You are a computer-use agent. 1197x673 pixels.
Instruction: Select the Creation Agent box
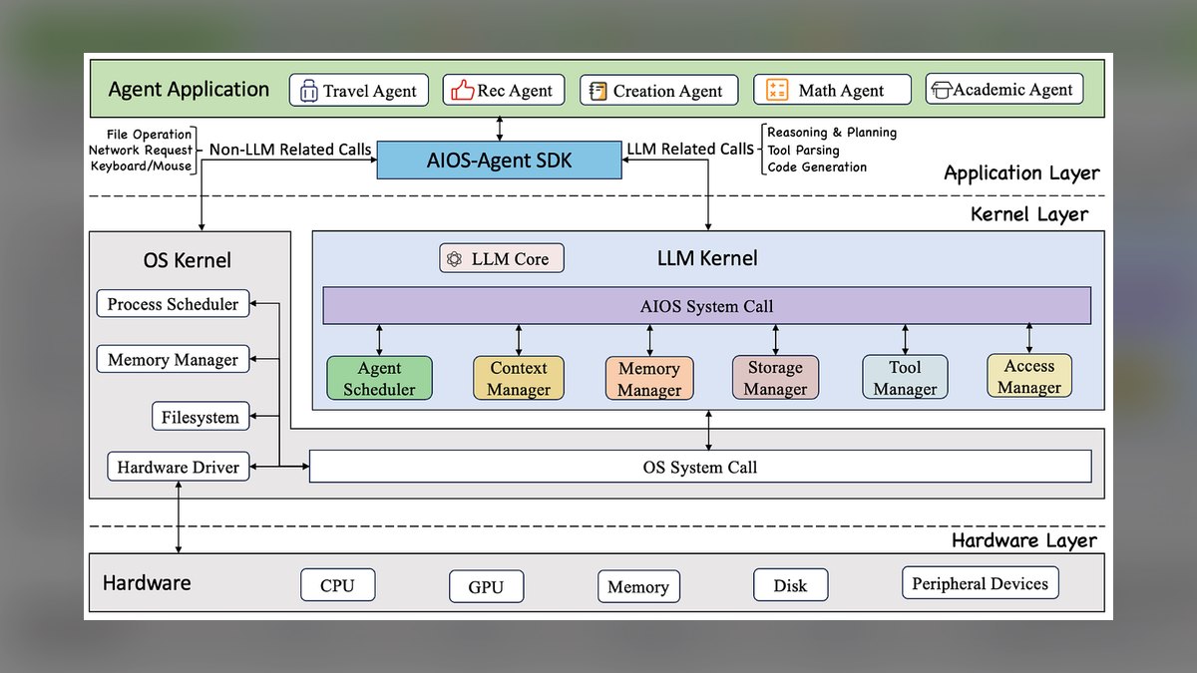pos(659,91)
